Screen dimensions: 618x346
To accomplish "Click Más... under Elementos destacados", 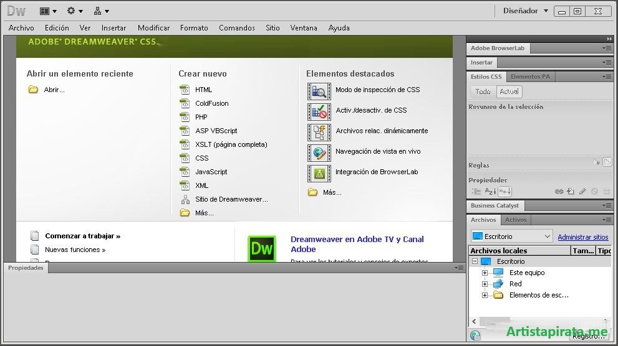I will point(332,192).
